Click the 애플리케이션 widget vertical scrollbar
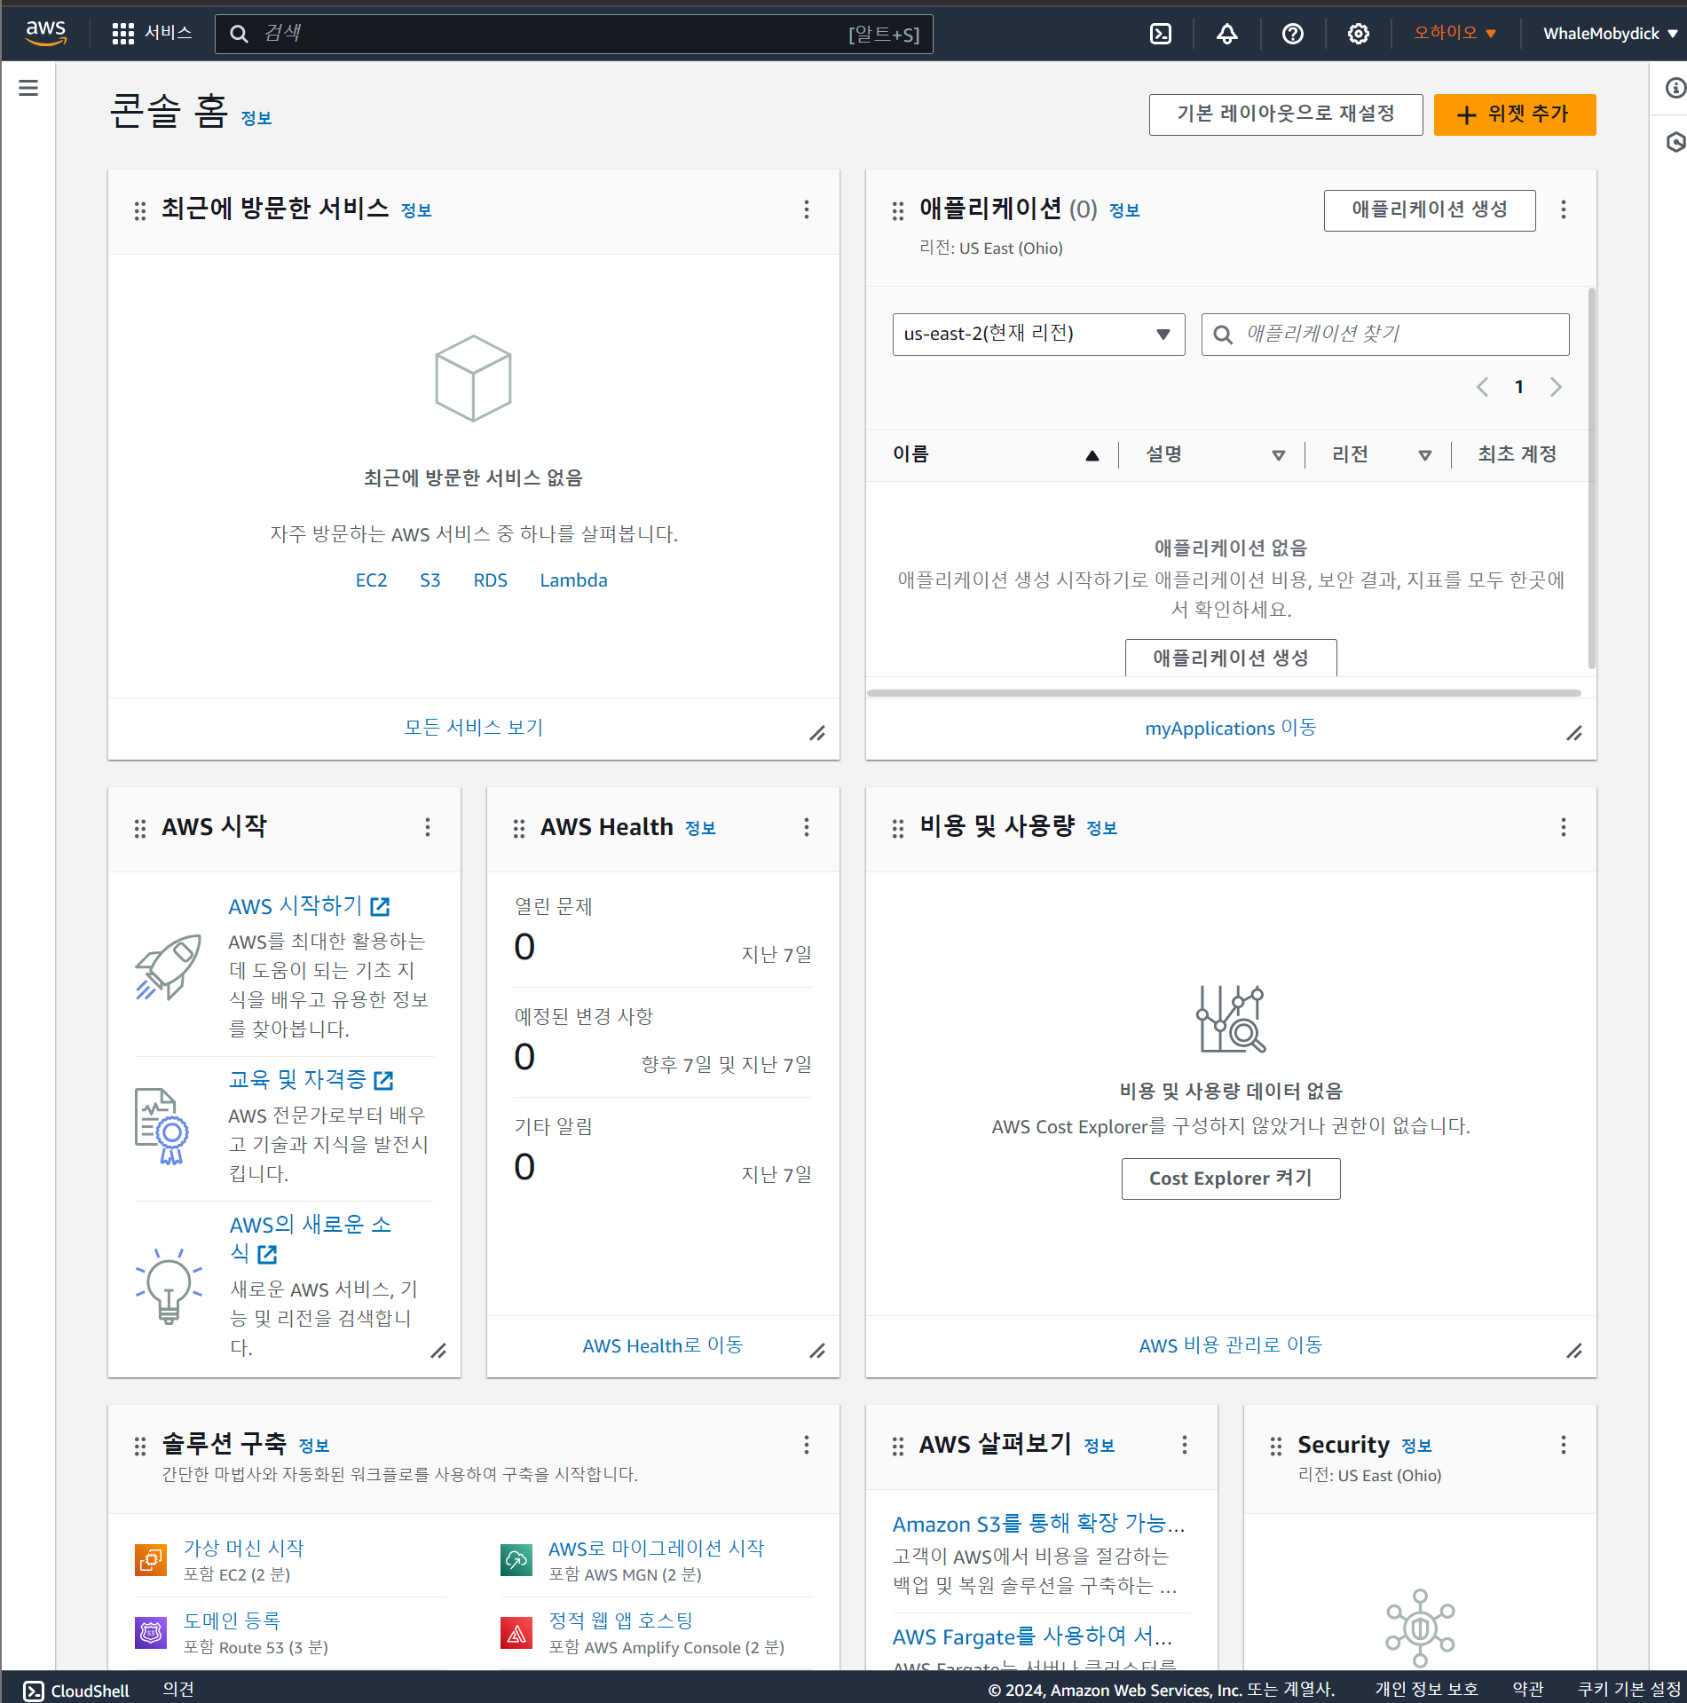Screen dimensions: 1687x1703 (1591, 479)
